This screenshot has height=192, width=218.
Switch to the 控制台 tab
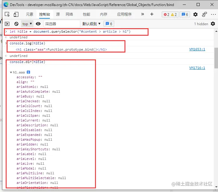pos(45,14)
